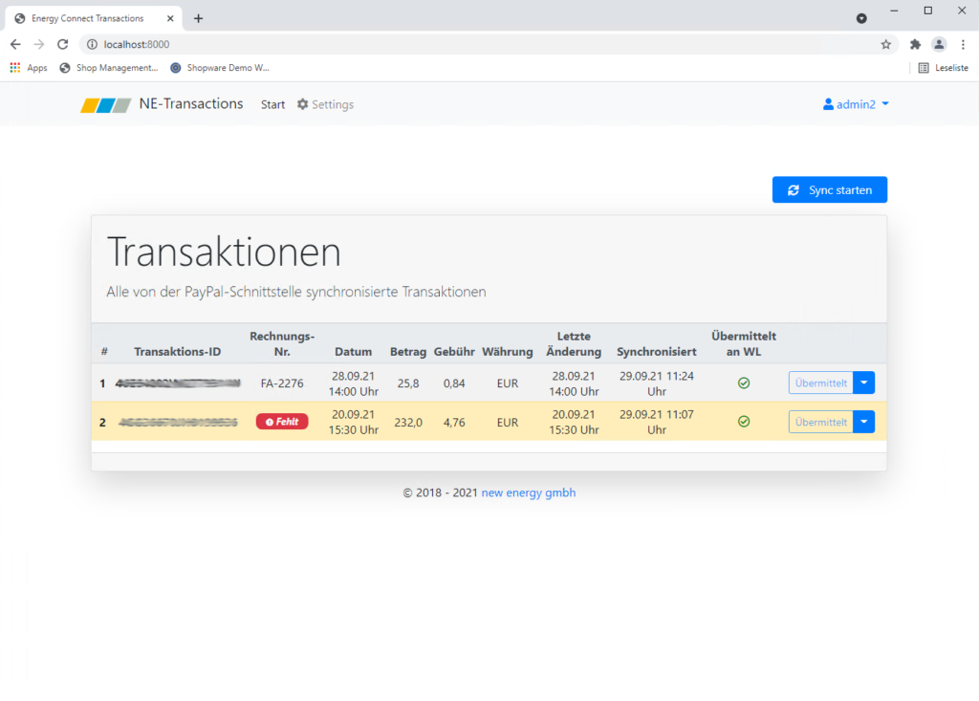Click the Apps grid bookmark icon
979x701 pixels.
[15, 68]
